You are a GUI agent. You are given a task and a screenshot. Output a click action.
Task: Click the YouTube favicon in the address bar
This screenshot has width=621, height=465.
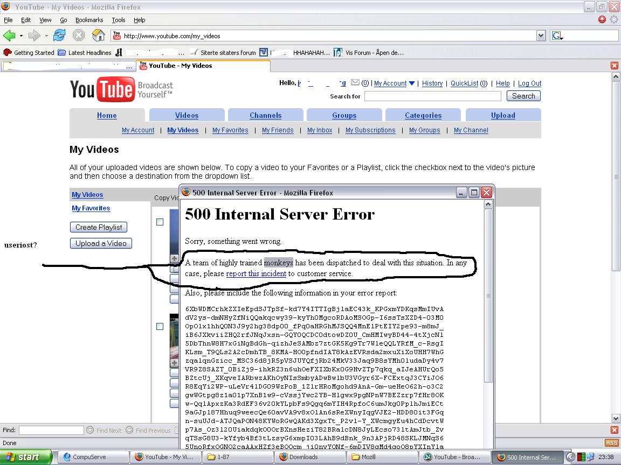click(x=117, y=36)
